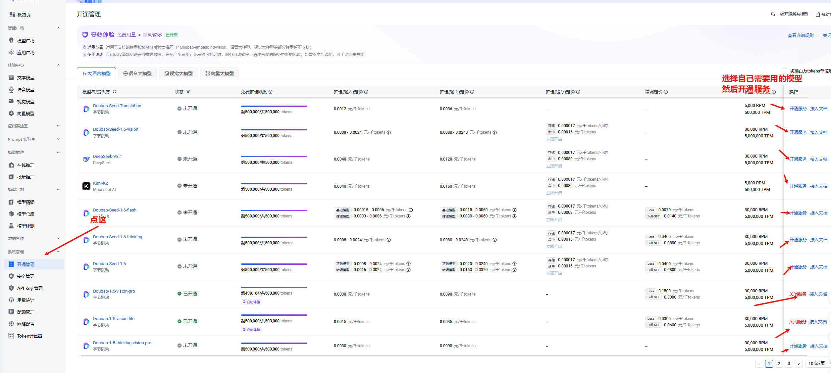
Task: Click info icon next to 推理(输入)定价
Action: coord(366,92)
